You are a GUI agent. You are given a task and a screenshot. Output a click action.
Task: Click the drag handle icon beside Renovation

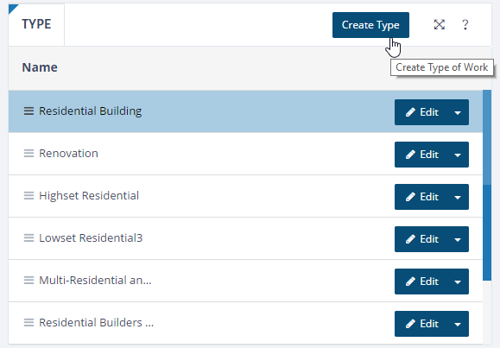pos(28,154)
